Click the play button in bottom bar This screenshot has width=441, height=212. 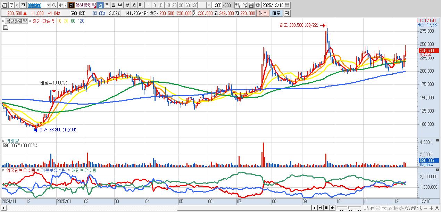(315, 208)
